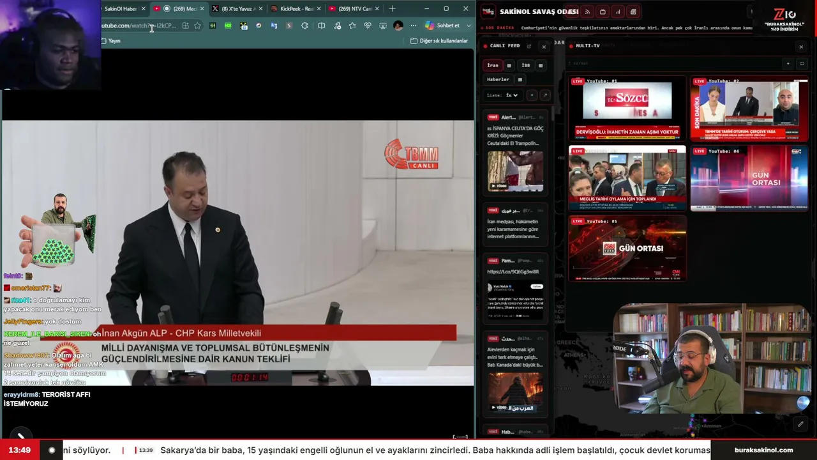
Task: Open a new browser tab
Action: [x=392, y=9]
